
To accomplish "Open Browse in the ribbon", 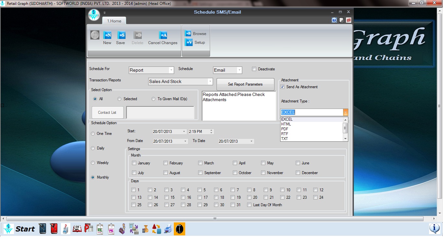I will (x=196, y=33).
